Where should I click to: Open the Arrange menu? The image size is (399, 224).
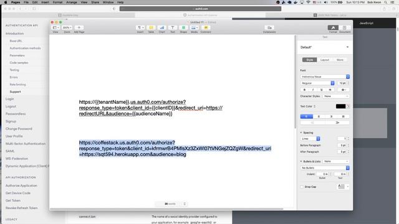click(x=72, y=2)
